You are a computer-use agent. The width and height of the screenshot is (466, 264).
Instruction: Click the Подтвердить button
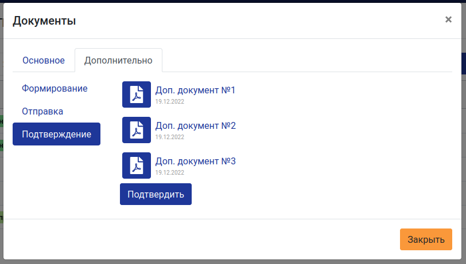[156, 194]
